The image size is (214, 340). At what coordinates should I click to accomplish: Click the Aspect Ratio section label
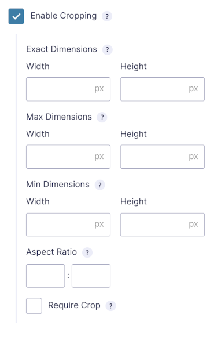51,252
